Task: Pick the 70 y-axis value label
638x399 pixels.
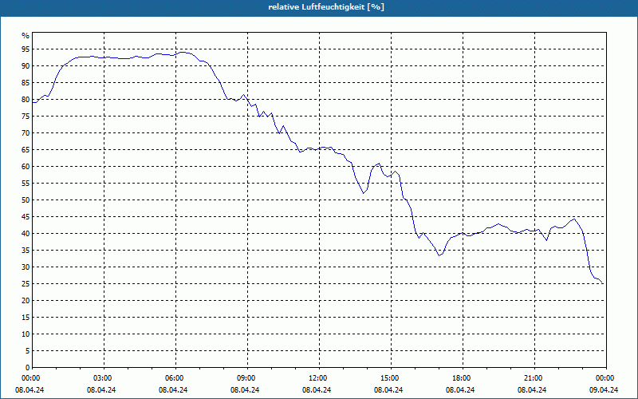Action: tap(26, 132)
